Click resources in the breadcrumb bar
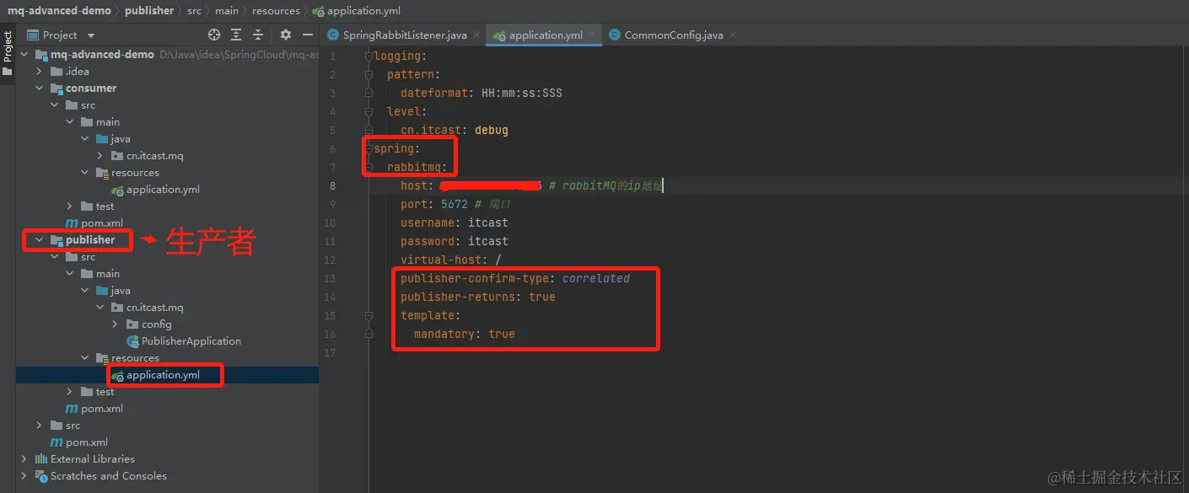The width and height of the screenshot is (1189, 493). [x=276, y=11]
